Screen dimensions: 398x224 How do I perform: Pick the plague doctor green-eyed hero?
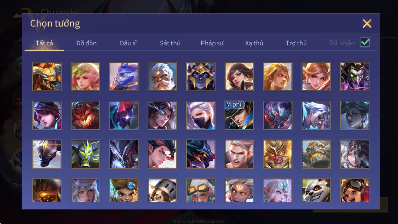(355, 76)
